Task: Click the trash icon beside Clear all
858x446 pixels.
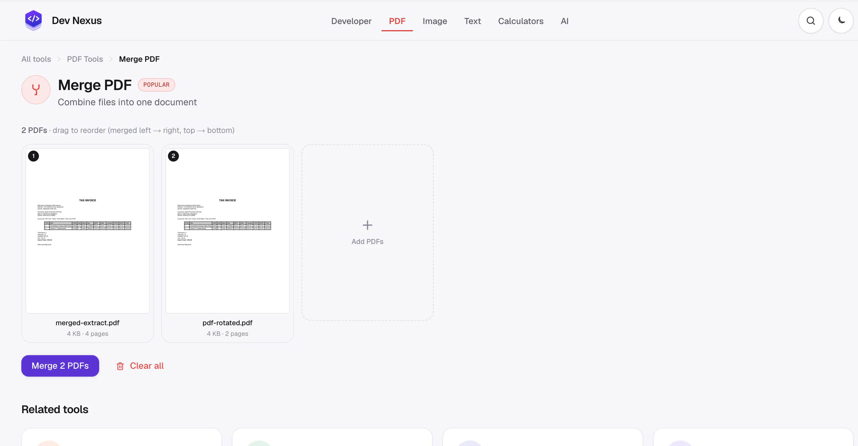Action: coord(120,366)
